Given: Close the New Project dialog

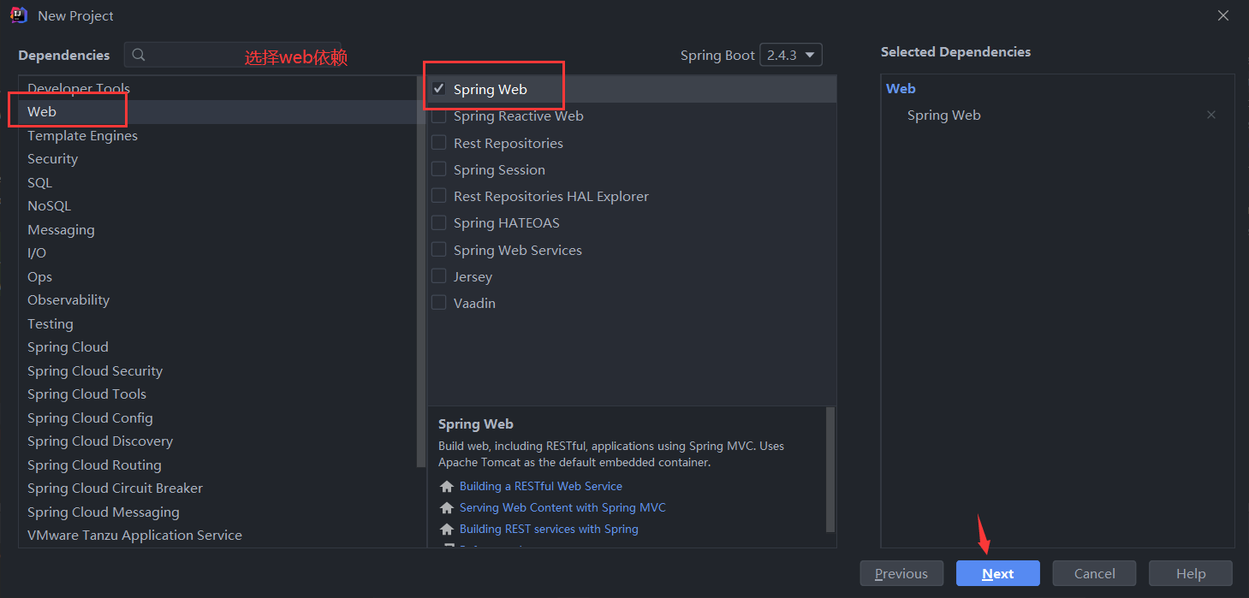Looking at the screenshot, I should click(x=1224, y=15).
